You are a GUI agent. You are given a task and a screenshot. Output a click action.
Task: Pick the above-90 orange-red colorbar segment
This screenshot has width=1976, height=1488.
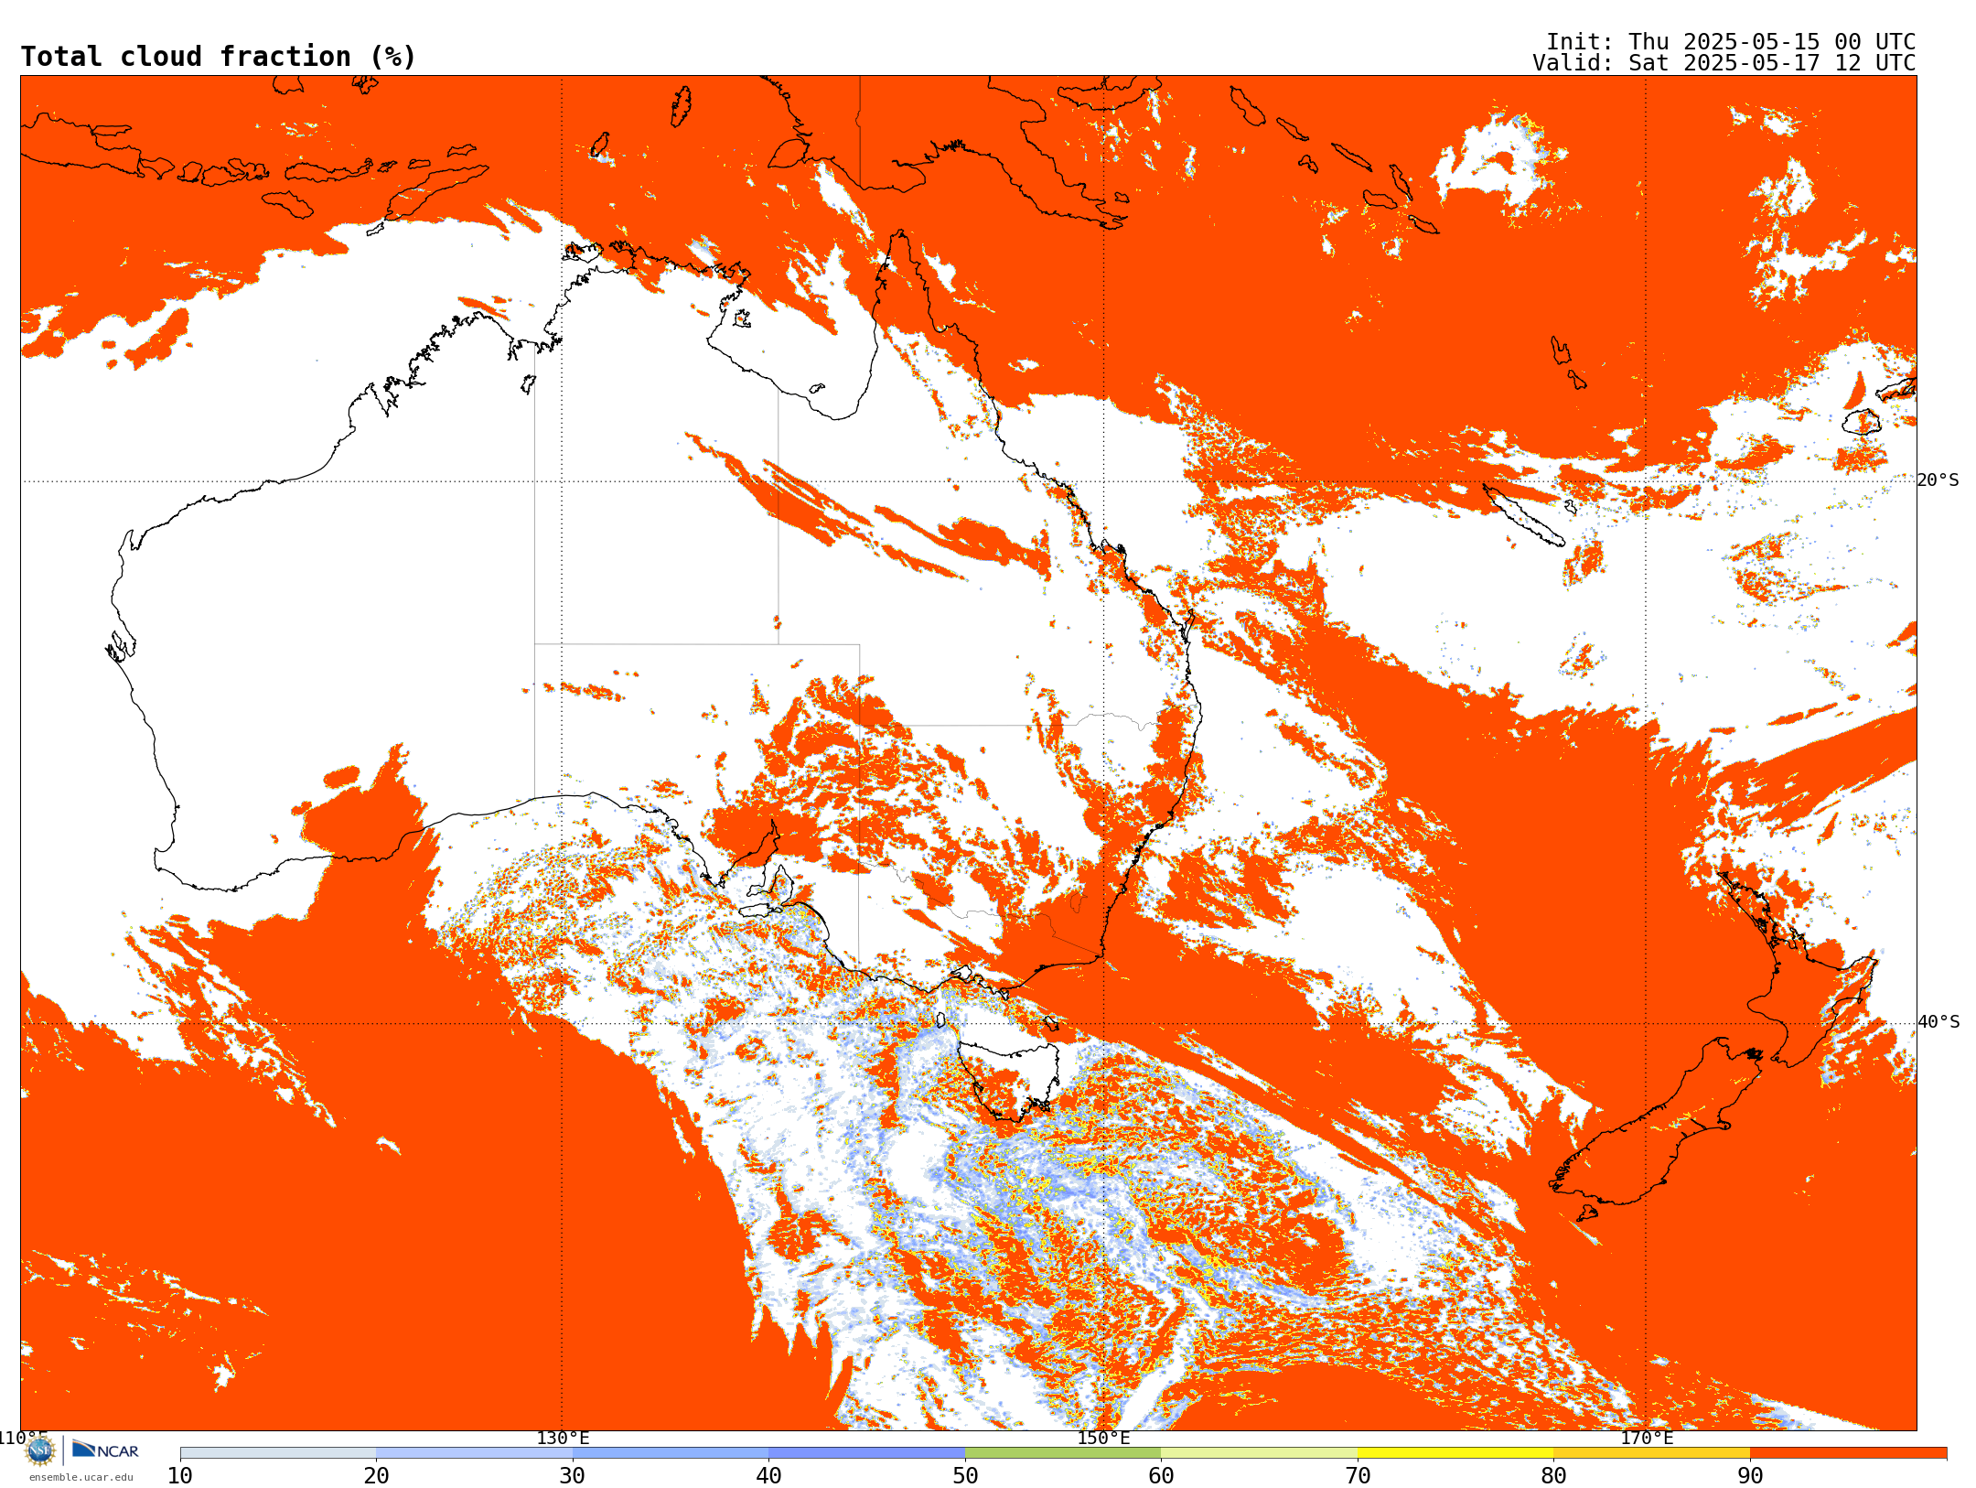point(1848,1453)
